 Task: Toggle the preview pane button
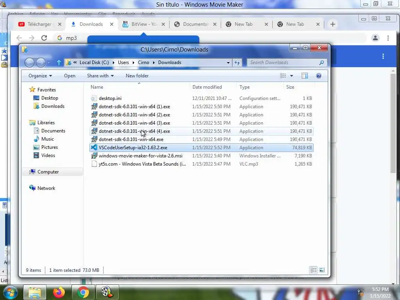point(305,76)
